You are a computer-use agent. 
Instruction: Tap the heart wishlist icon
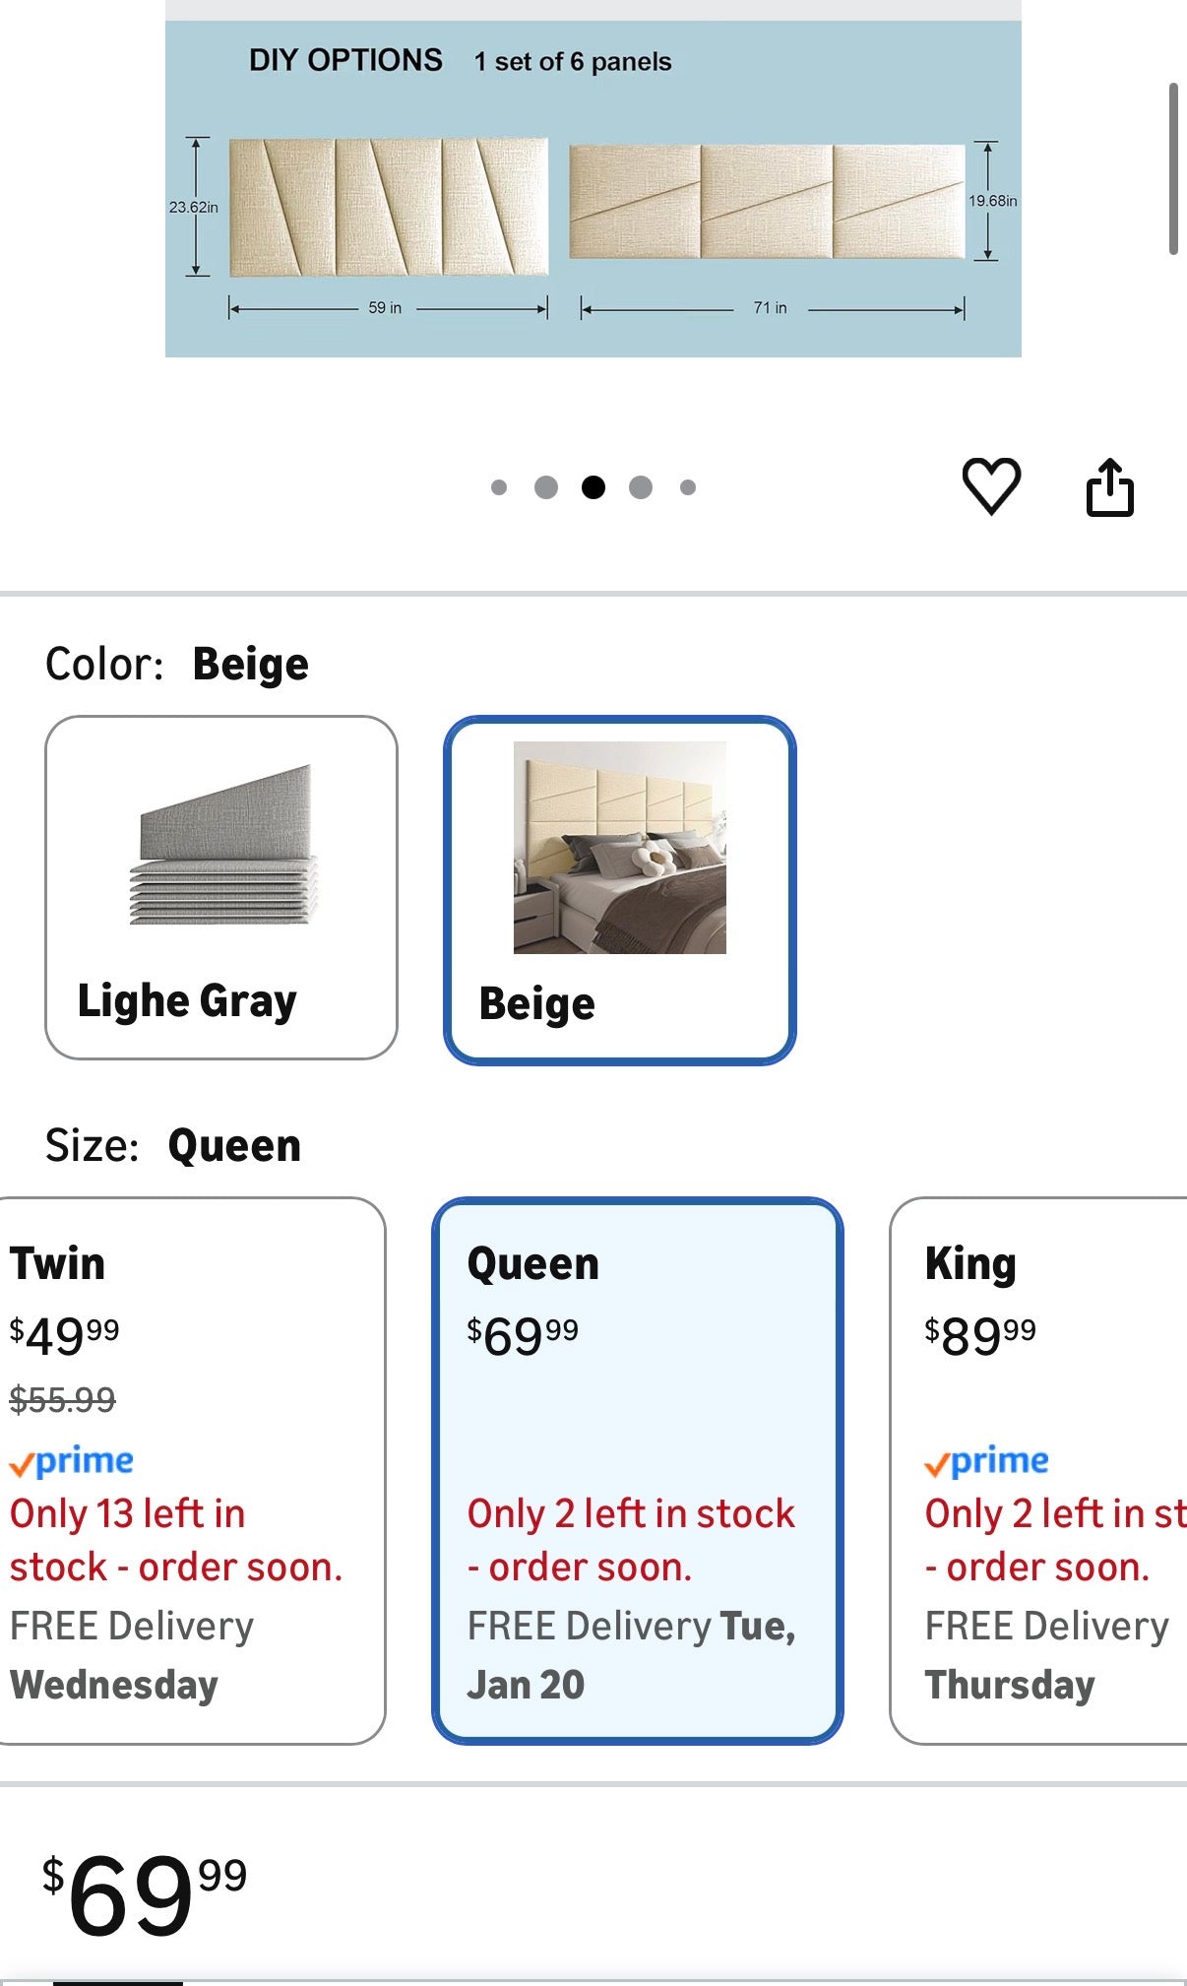point(990,486)
